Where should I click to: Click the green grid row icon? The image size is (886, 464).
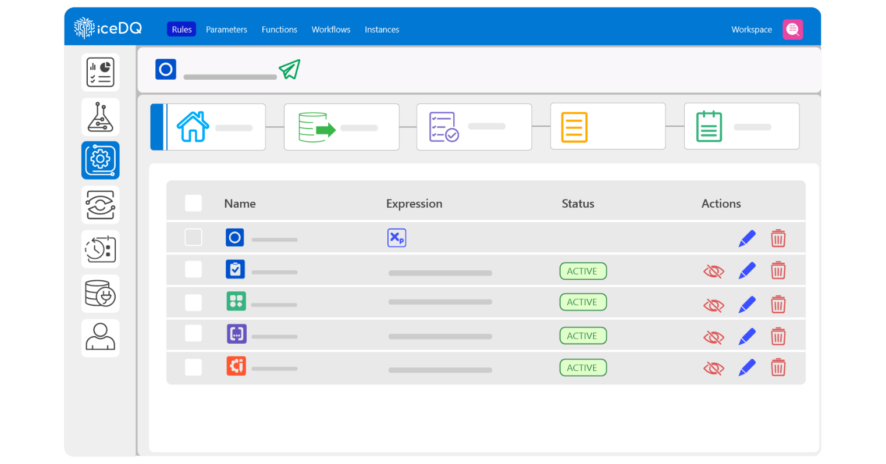[x=236, y=301]
